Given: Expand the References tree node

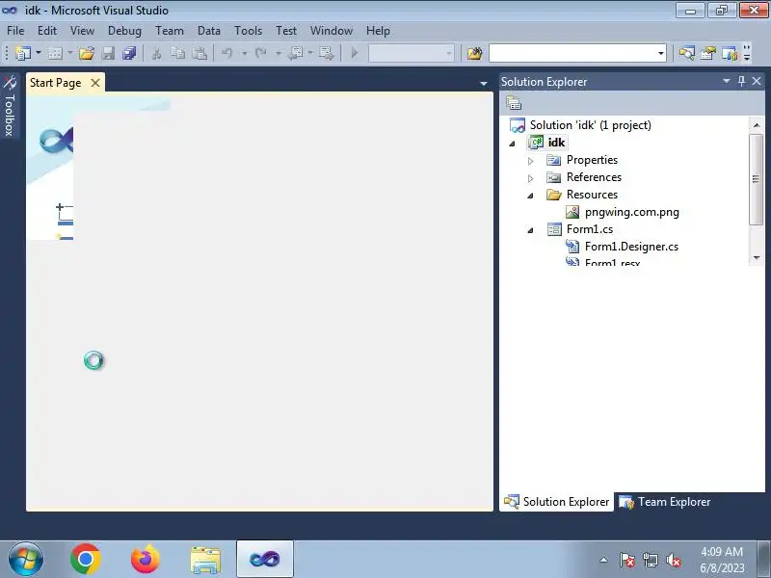Looking at the screenshot, I should (531, 178).
